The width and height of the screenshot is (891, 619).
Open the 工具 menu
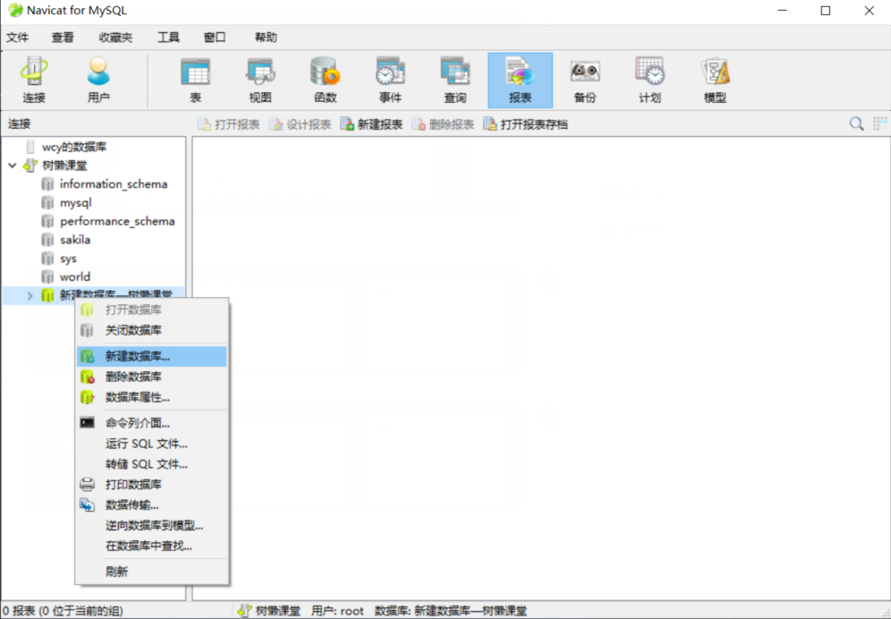[168, 38]
